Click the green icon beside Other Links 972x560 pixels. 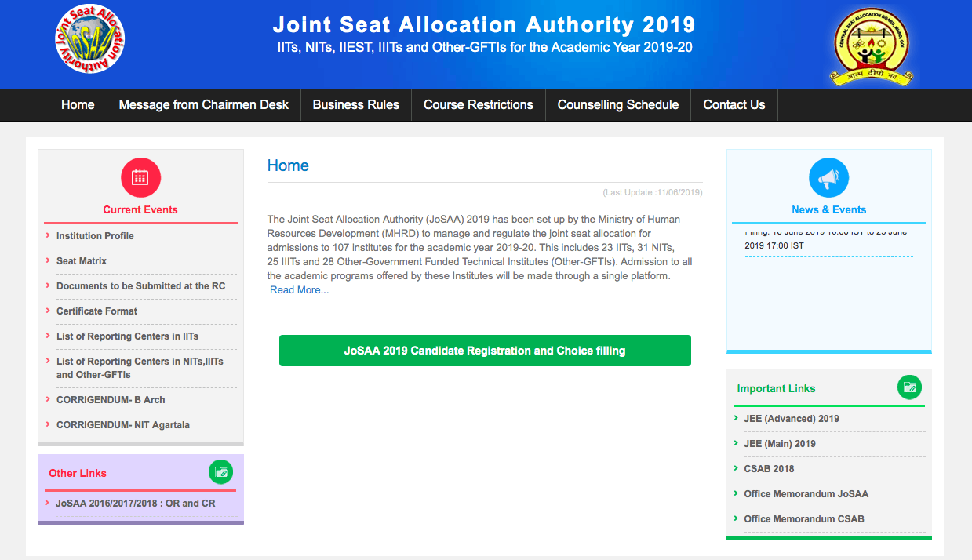(x=220, y=472)
